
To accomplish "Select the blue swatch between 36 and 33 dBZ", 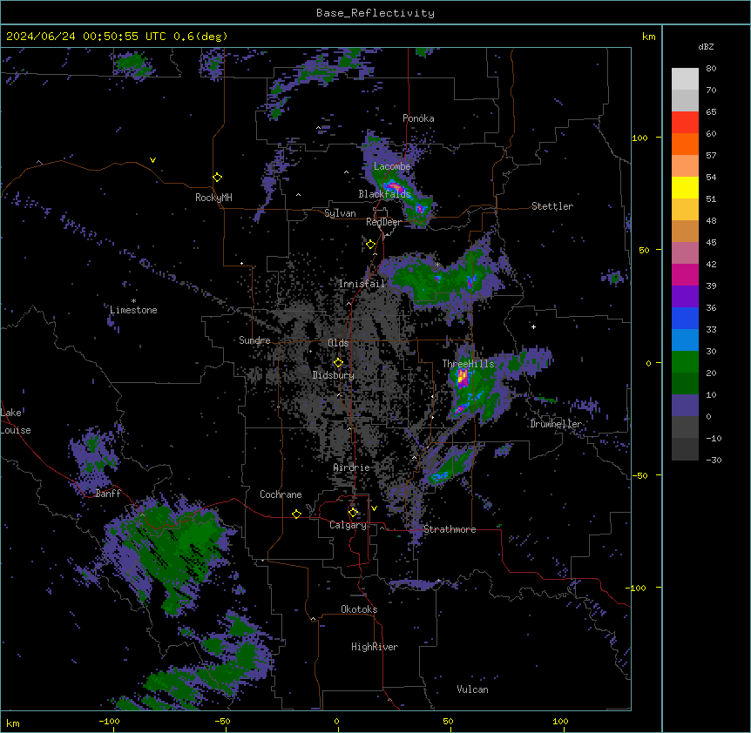I will coord(685,318).
